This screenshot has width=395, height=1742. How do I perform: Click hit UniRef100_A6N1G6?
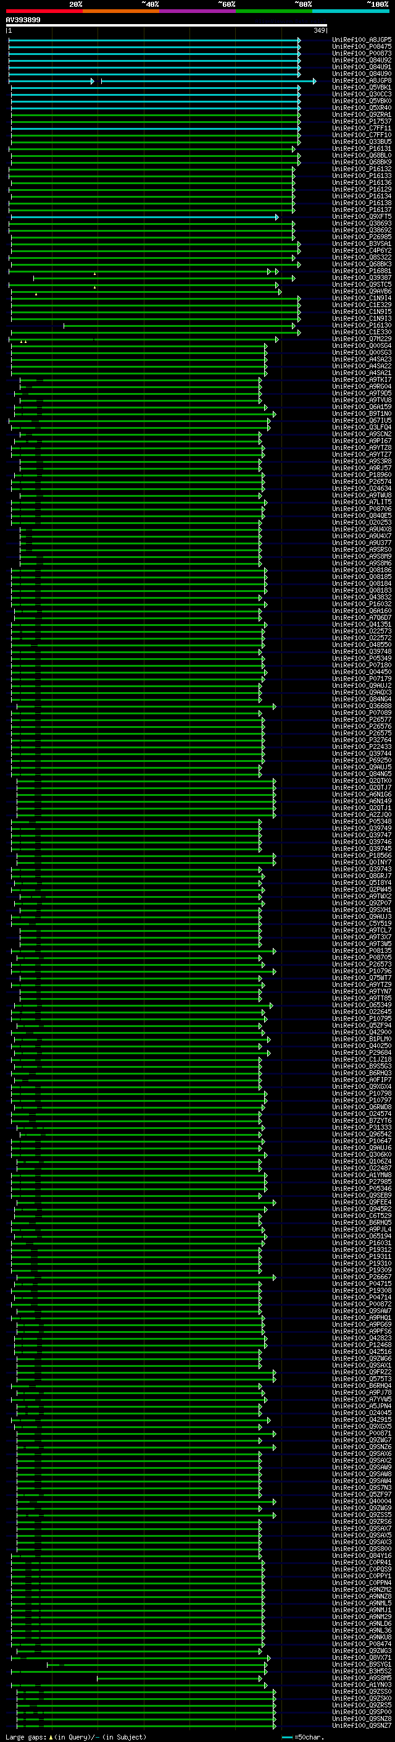point(361,795)
